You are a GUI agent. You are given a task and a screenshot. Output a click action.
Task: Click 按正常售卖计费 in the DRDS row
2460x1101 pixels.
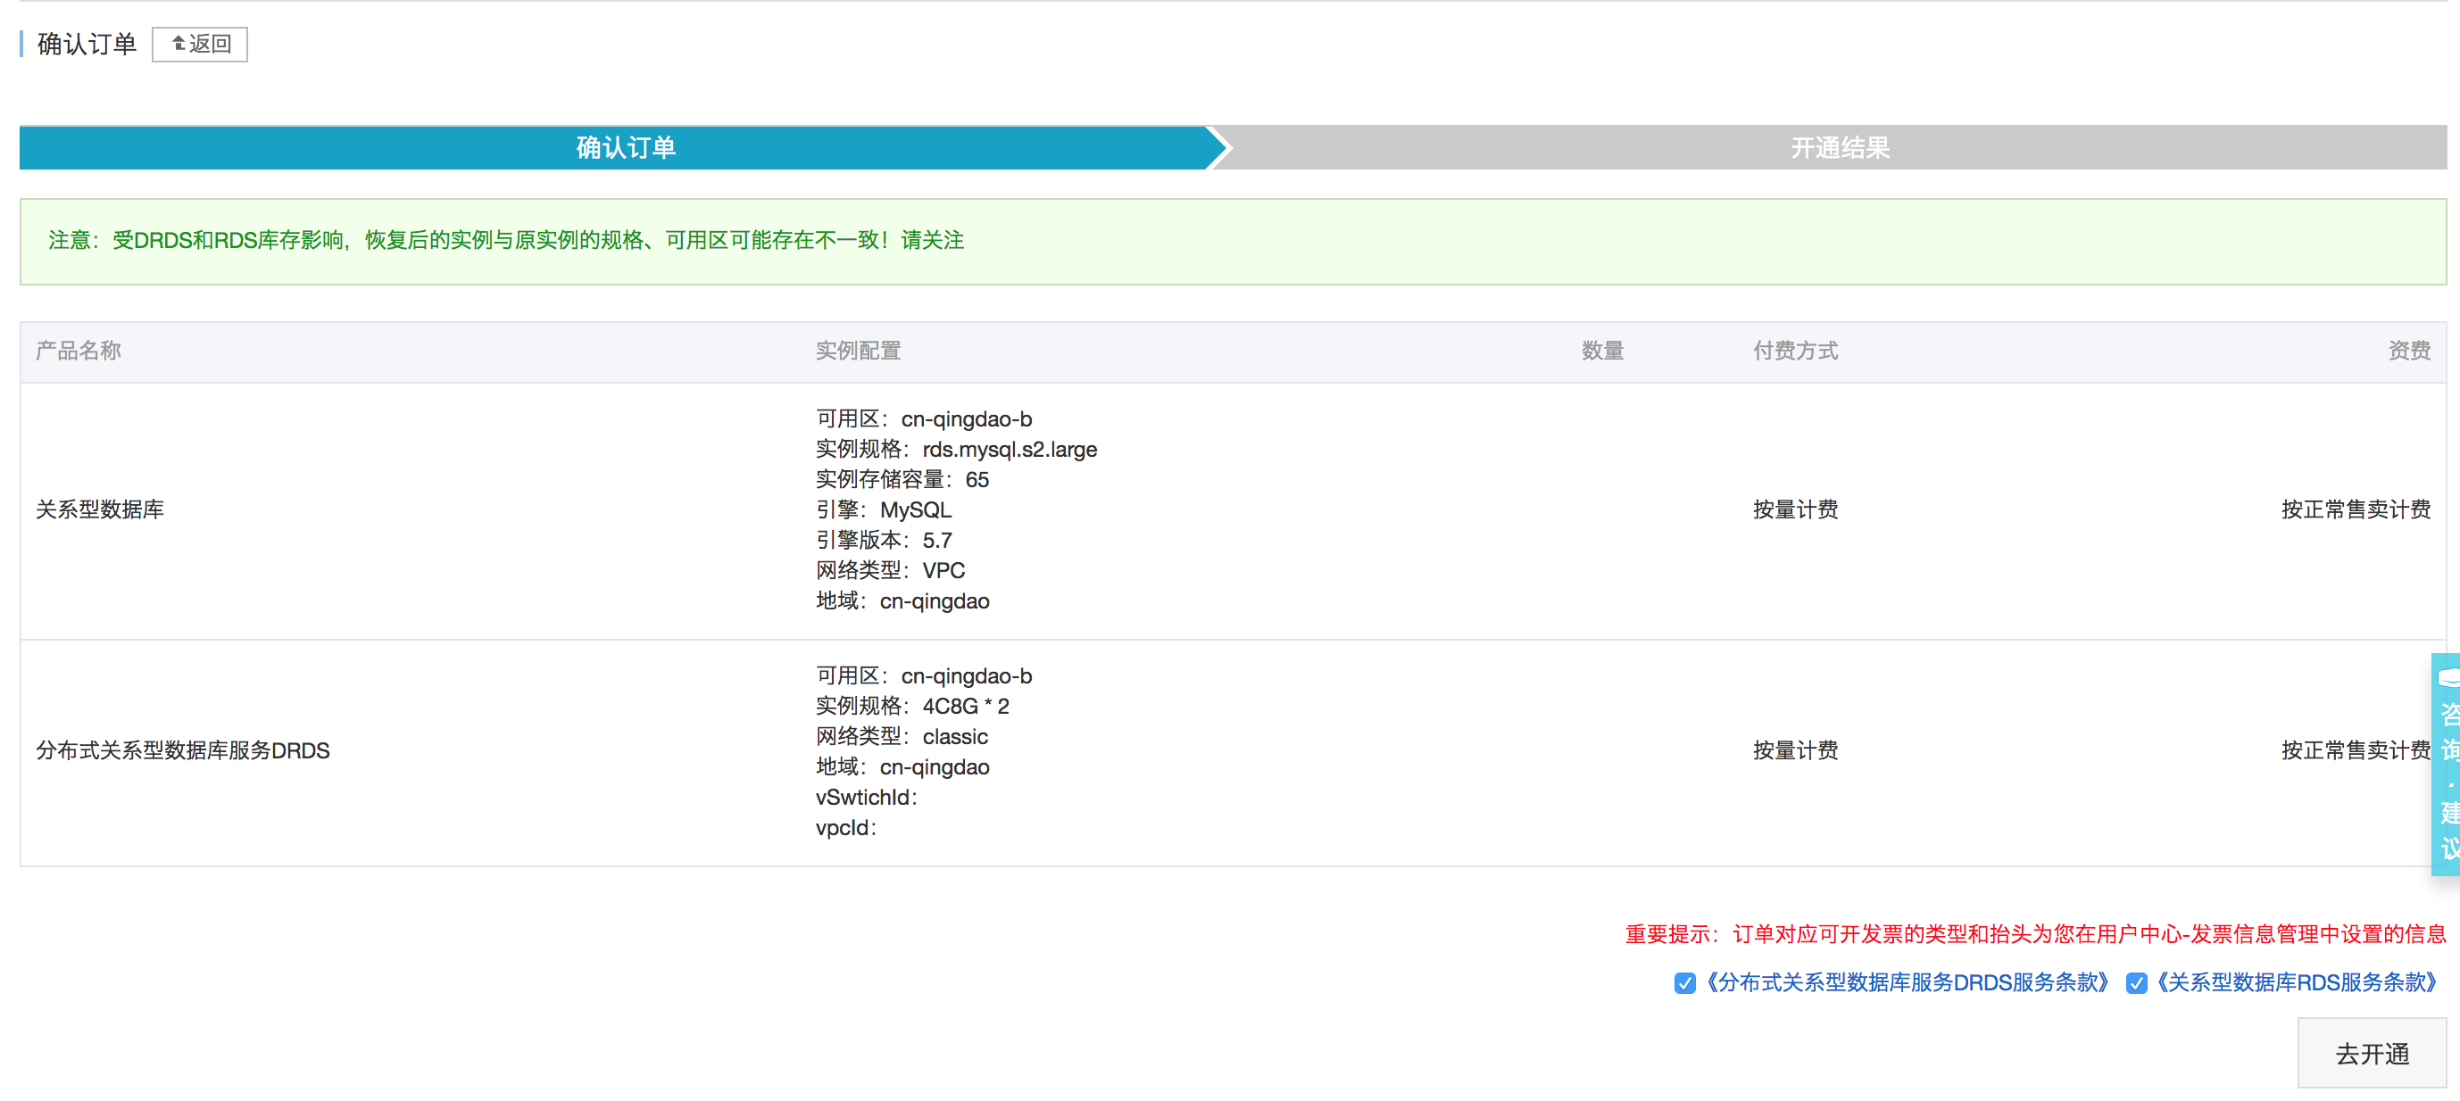(x=2356, y=750)
